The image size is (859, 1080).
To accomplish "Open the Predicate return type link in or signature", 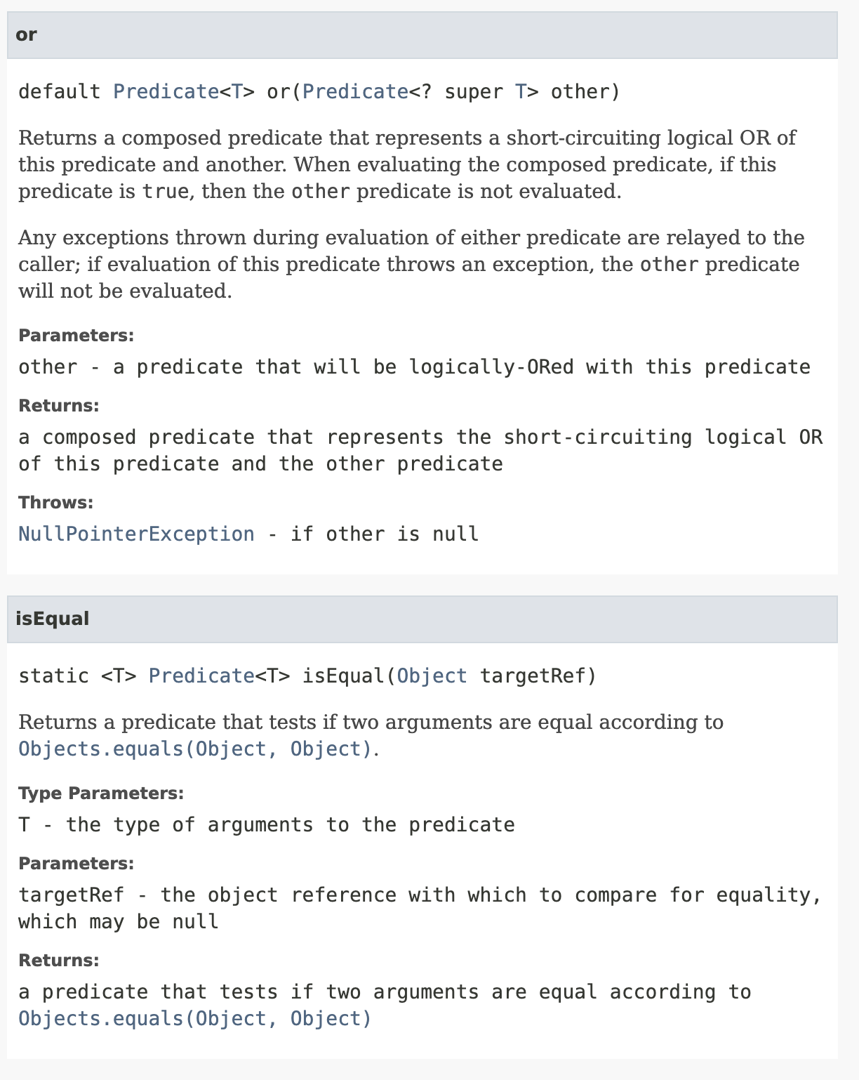I will click(x=166, y=92).
